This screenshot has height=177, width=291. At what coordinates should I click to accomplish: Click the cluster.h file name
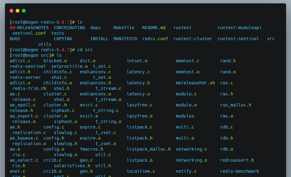[x=55, y=105]
